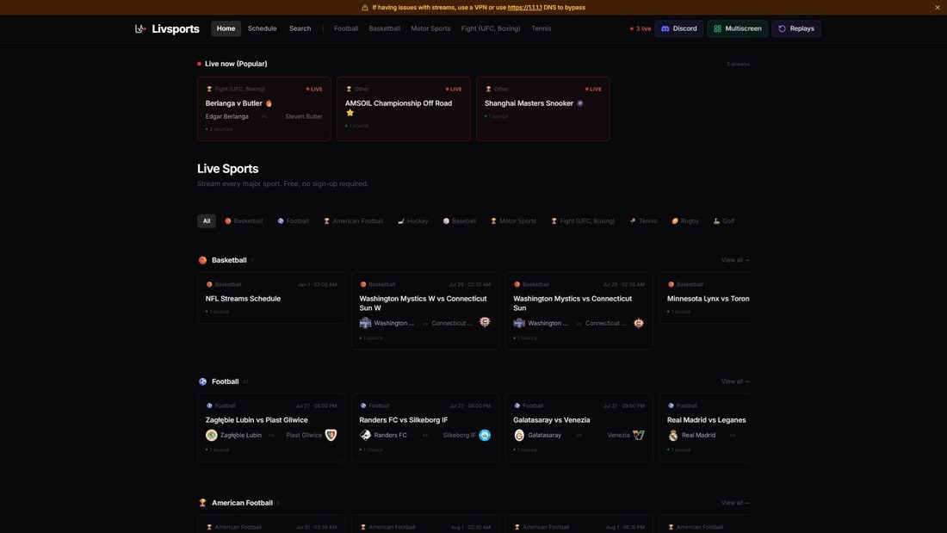Select the Golf filter chip
Screen dimensions: 947x533
(x=723, y=221)
